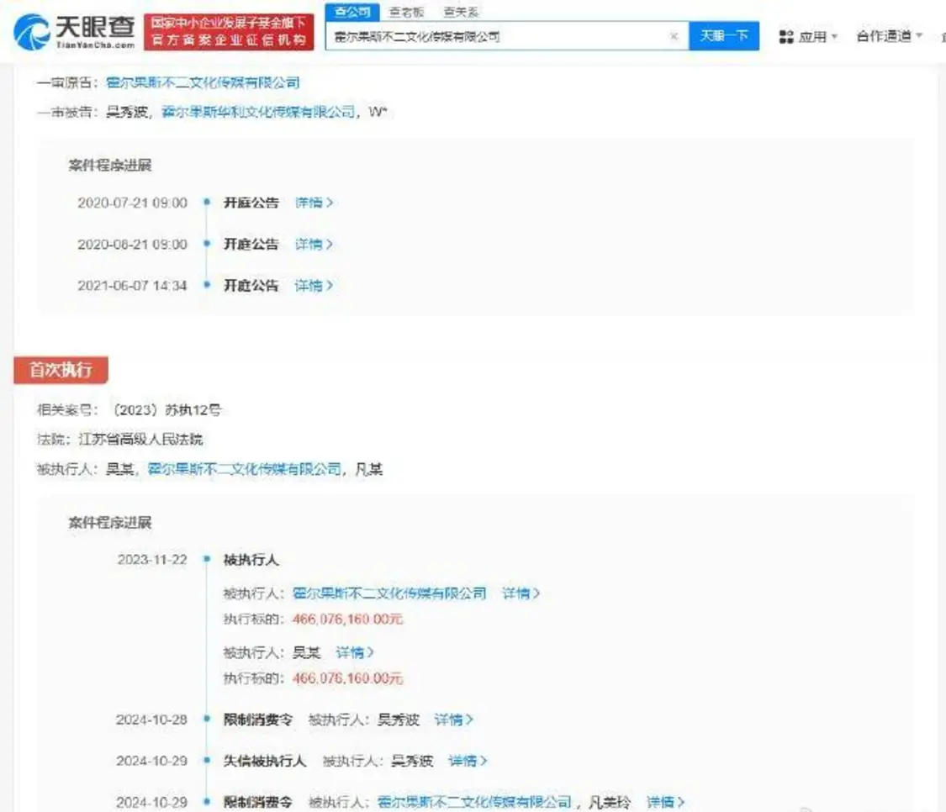Expand 详情 for the 2020-07-21 开庭公告
The width and height of the screenshot is (946, 812).
click(x=314, y=203)
